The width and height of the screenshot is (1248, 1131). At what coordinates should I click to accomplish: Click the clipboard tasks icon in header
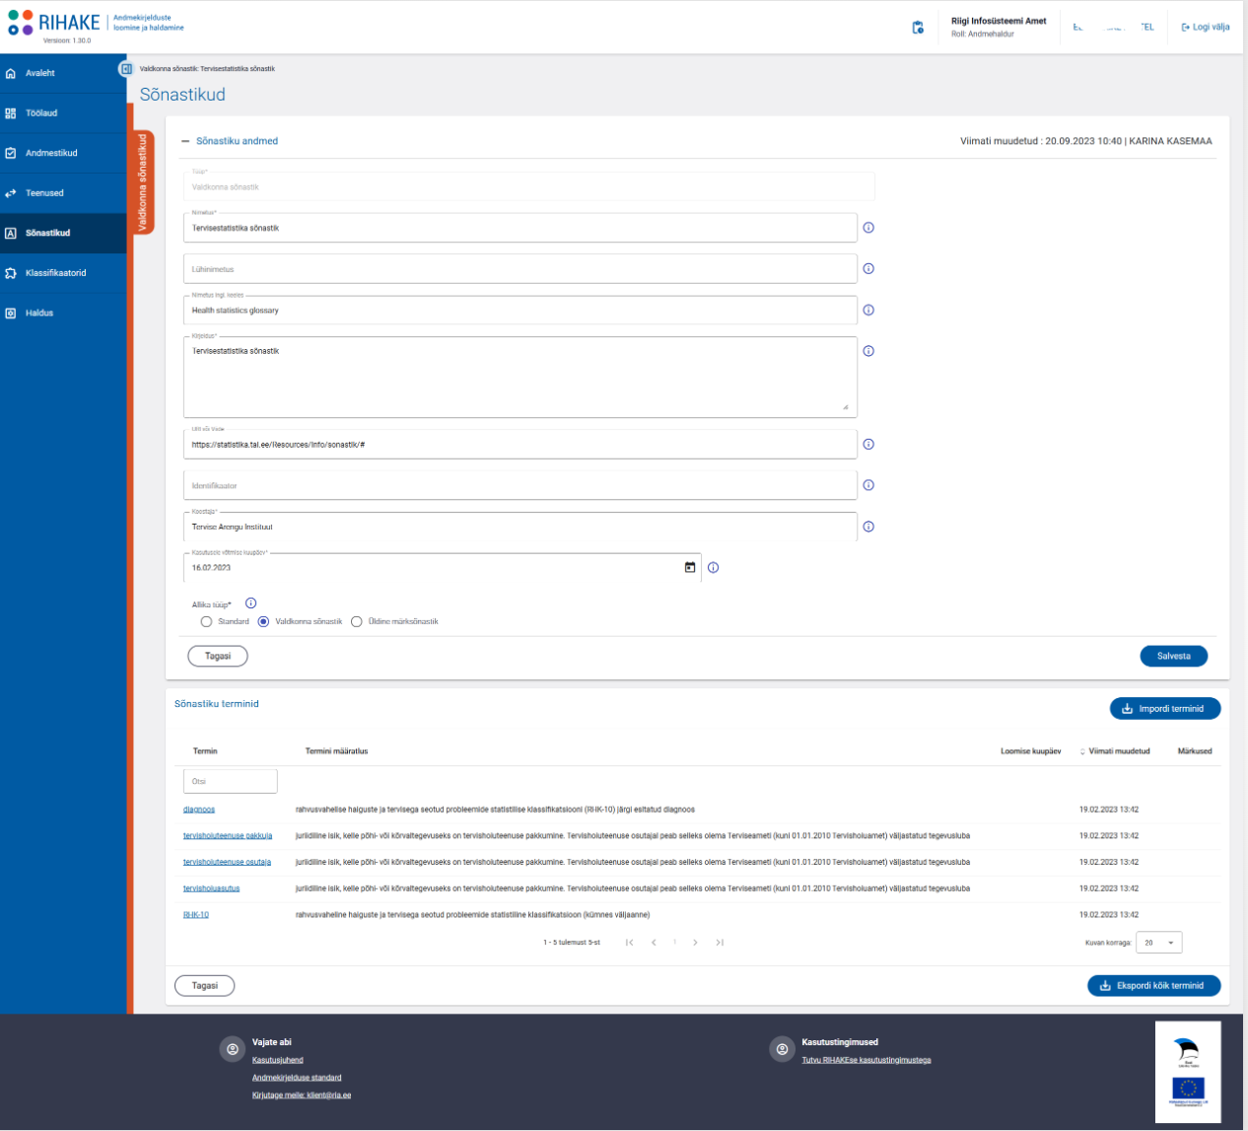pyautogui.click(x=918, y=28)
